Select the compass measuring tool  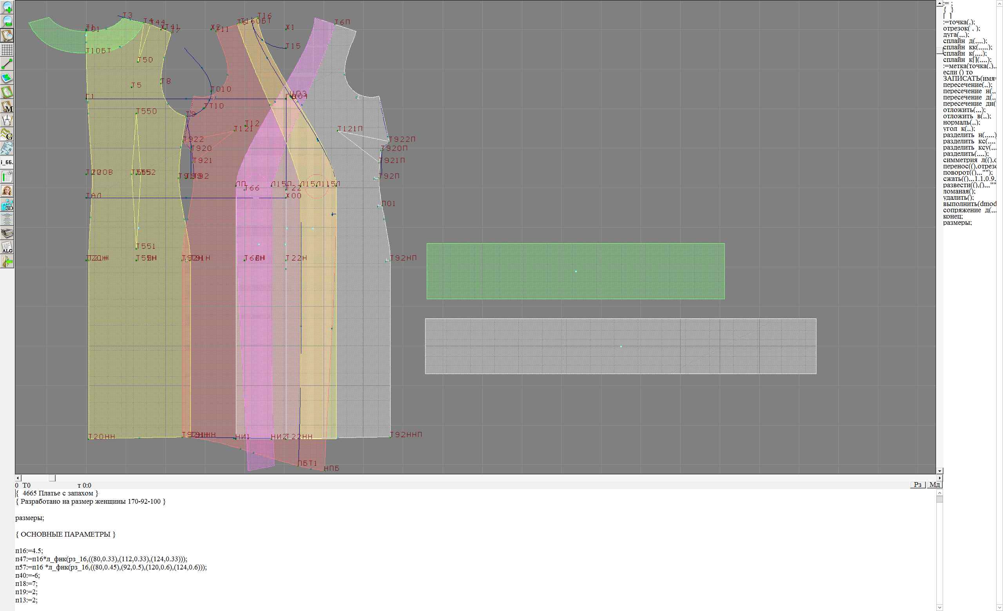click(x=7, y=120)
